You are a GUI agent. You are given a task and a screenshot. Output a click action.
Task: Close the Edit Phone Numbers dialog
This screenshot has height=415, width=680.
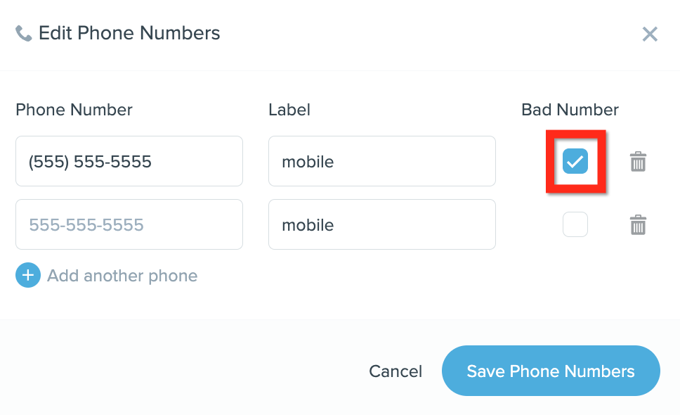[x=650, y=34]
